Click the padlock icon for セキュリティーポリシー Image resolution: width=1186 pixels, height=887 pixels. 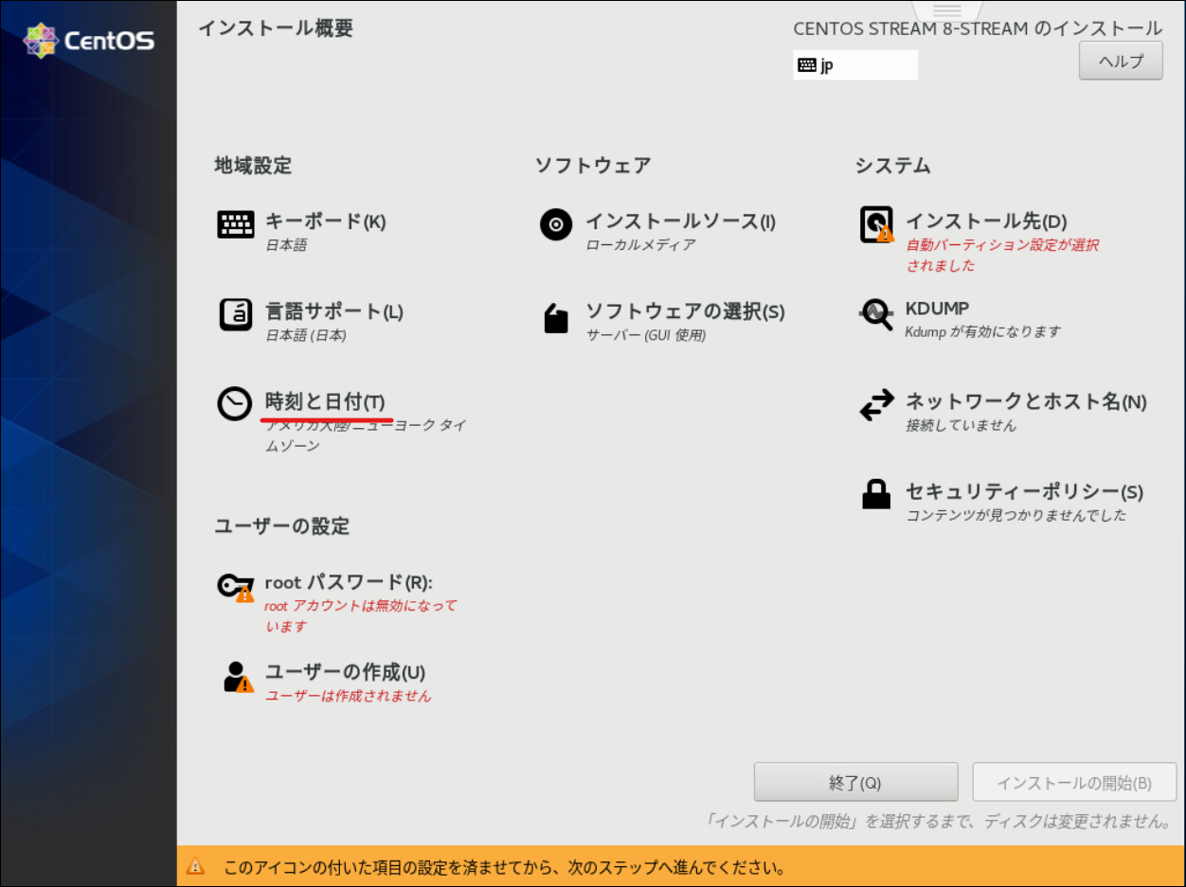pos(876,494)
